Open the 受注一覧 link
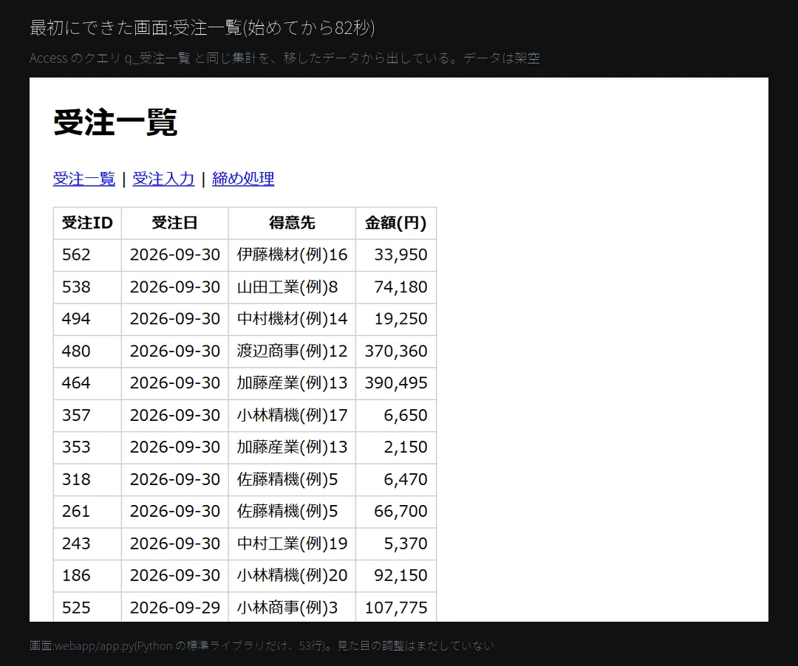This screenshot has height=666, width=798. click(84, 179)
